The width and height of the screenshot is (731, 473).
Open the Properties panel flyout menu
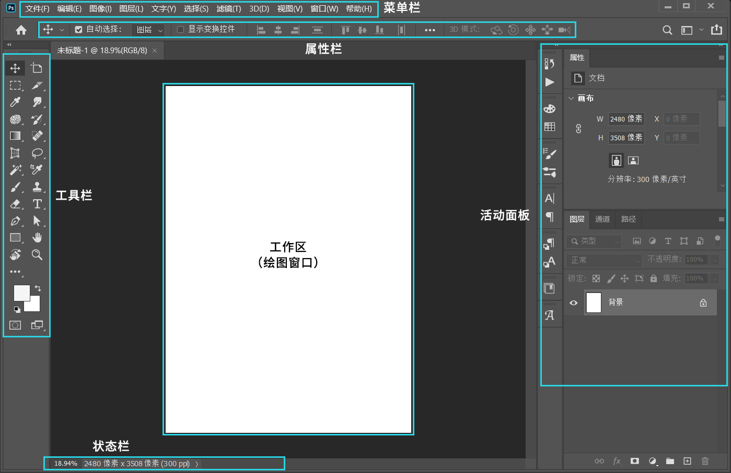tap(721, 58)
